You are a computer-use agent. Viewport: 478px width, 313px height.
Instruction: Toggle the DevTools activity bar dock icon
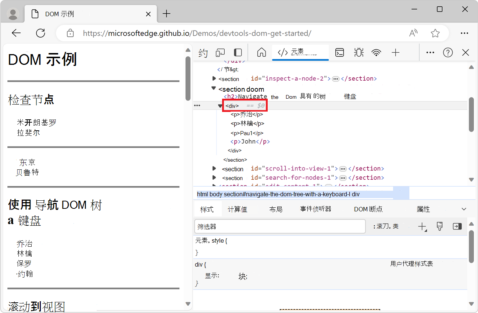pos(238,53)
